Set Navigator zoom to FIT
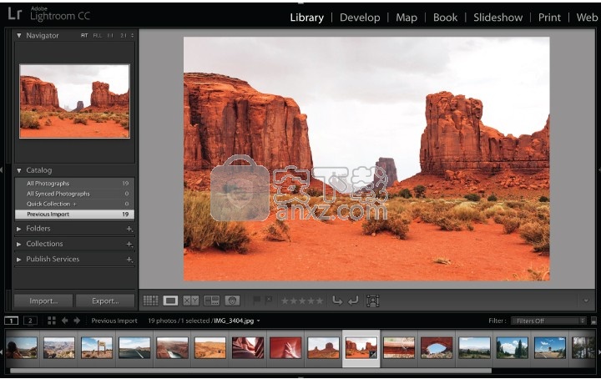 tap(84, 35)
